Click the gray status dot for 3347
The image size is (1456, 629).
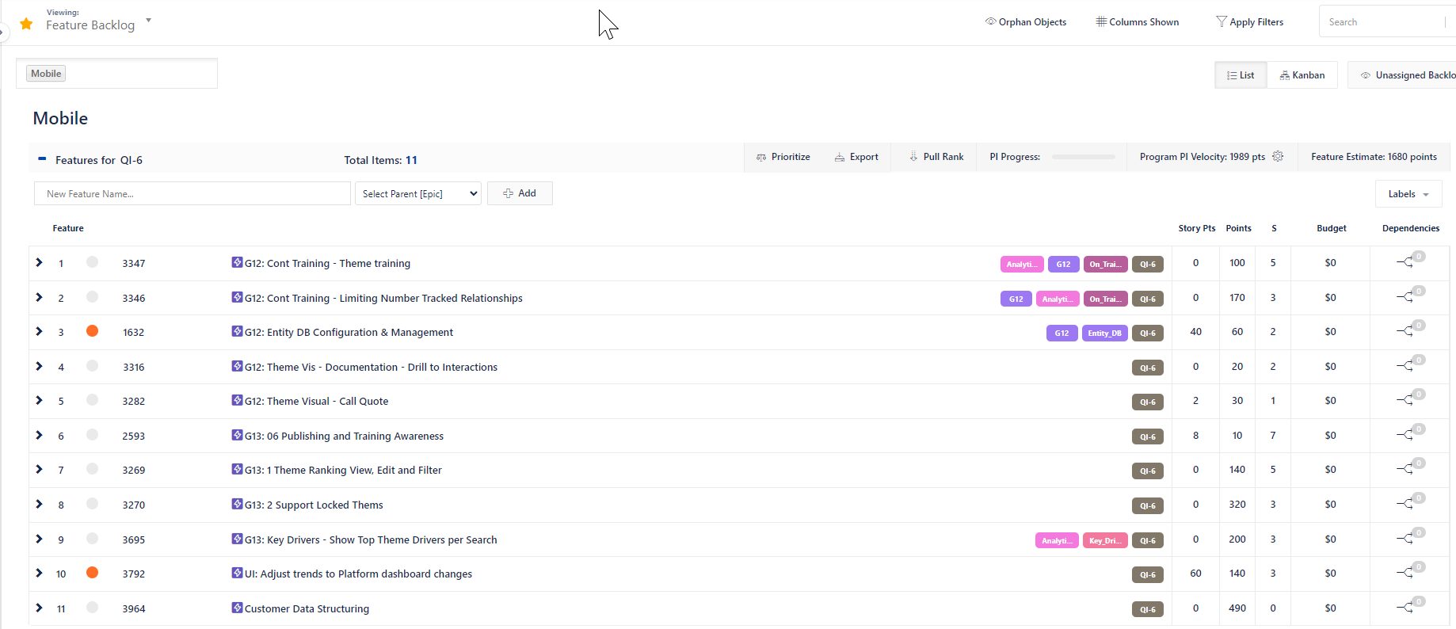point(92,262)
